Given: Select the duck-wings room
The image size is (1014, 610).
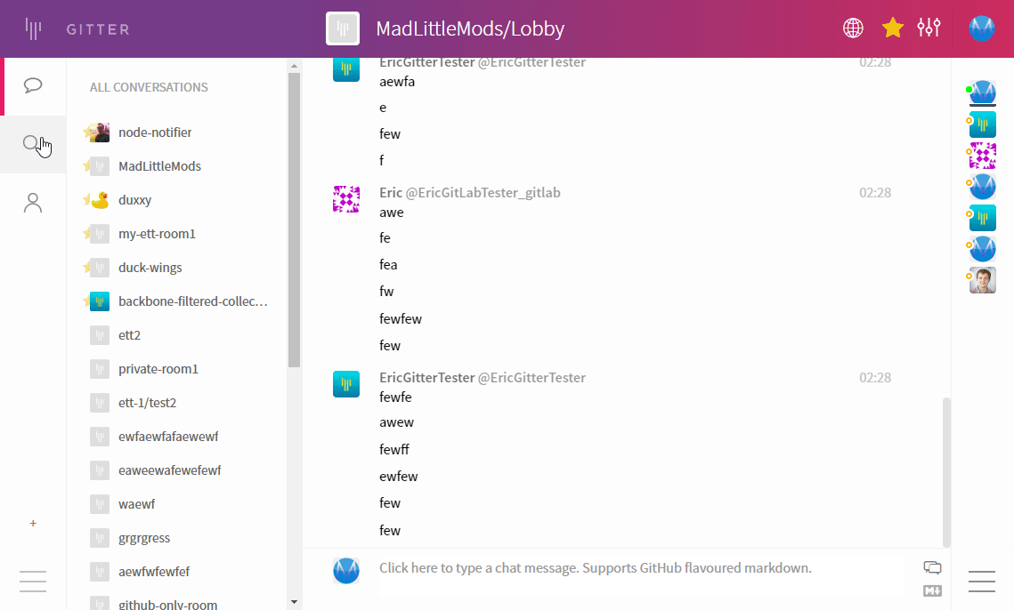Looking at the screenshot, I should tap(150, 268).
